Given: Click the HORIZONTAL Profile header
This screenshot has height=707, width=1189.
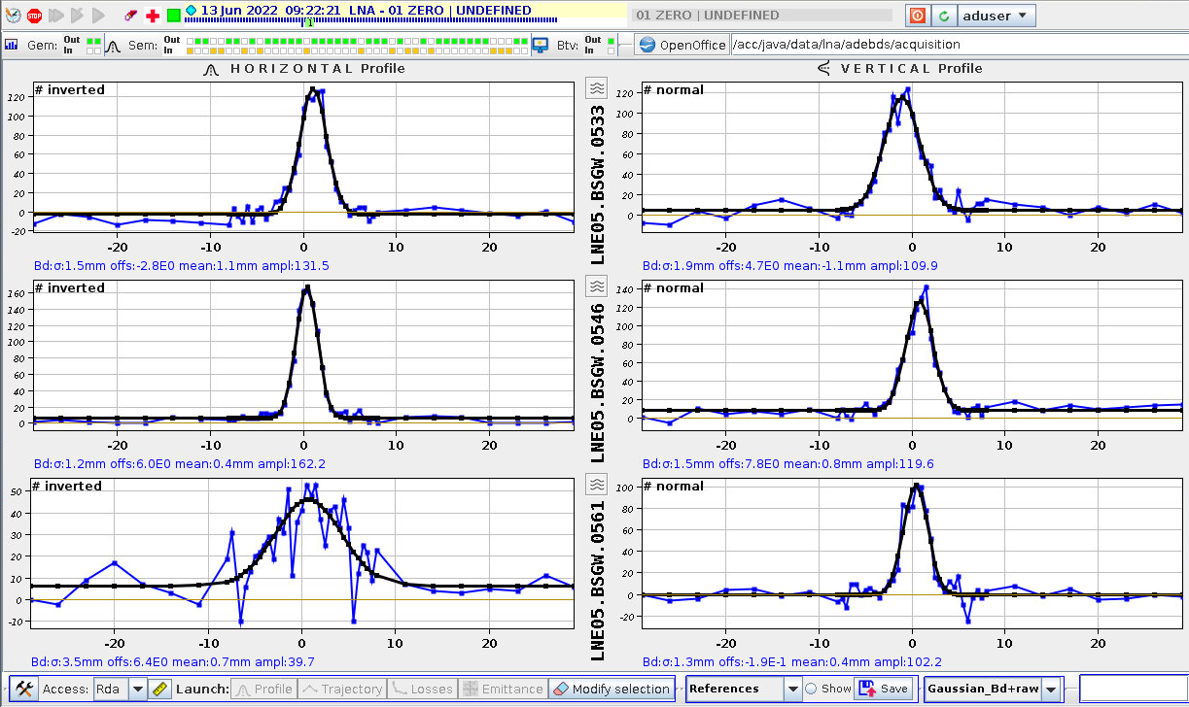Looking at the screenshot, I should tap(317, 69).
